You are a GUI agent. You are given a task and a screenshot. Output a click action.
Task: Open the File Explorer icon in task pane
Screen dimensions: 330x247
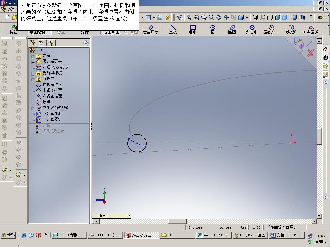pos(325,66)
